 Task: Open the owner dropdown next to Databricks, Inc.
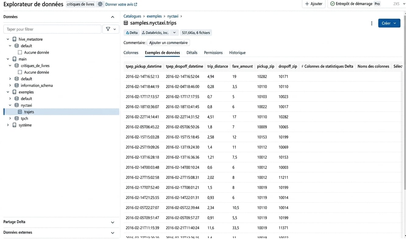[174, 33]
